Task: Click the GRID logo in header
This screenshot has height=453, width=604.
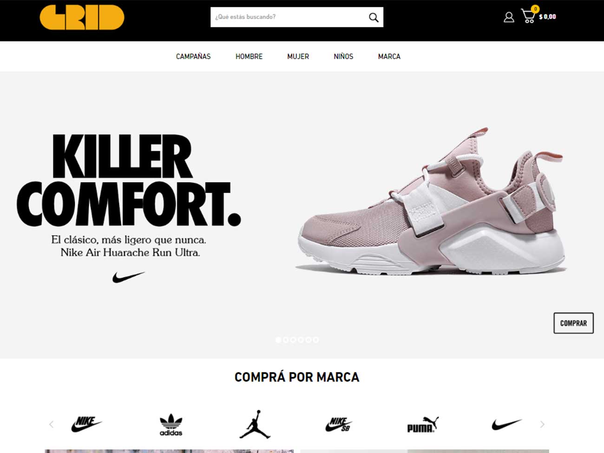Action: (82, 17)
